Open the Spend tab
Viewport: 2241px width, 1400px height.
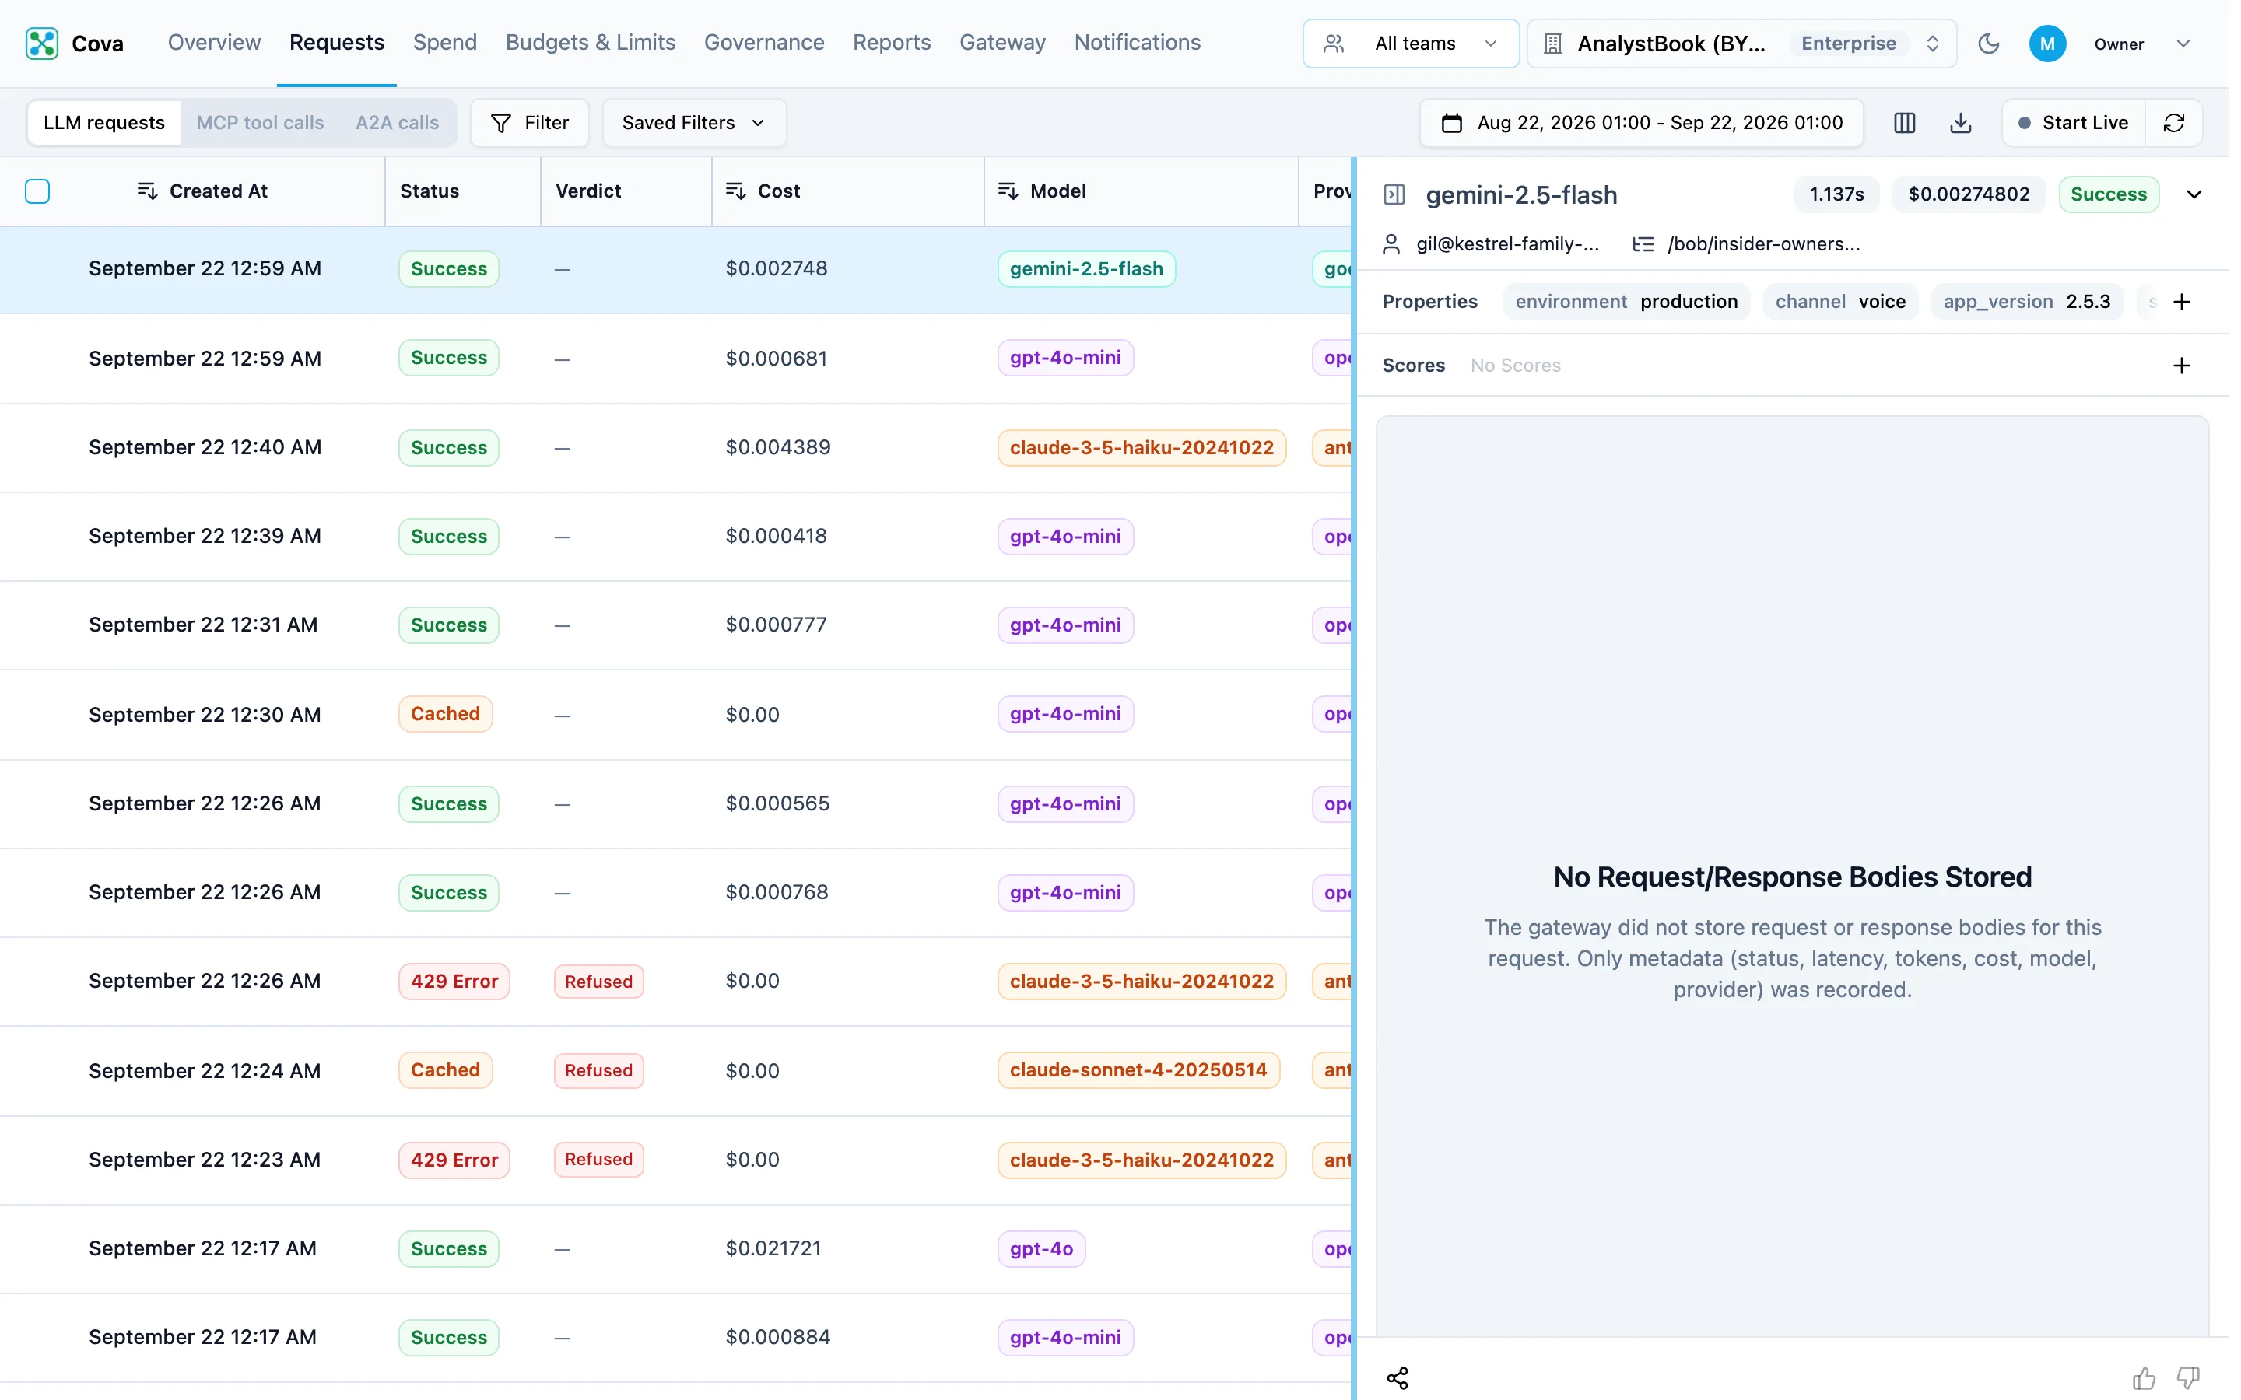click(x=444, y=43)
